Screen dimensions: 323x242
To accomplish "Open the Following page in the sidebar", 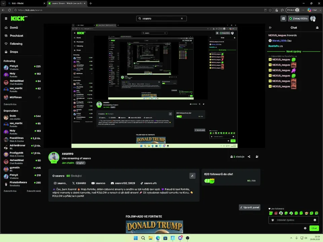I will click(x=16, y=44).
